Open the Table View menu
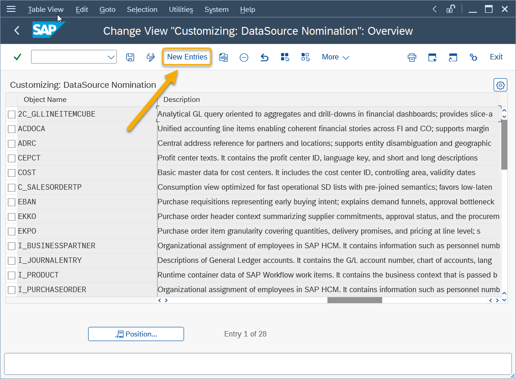Image resolution: width=516 pixels, height=379 pixels. point(46,9)
